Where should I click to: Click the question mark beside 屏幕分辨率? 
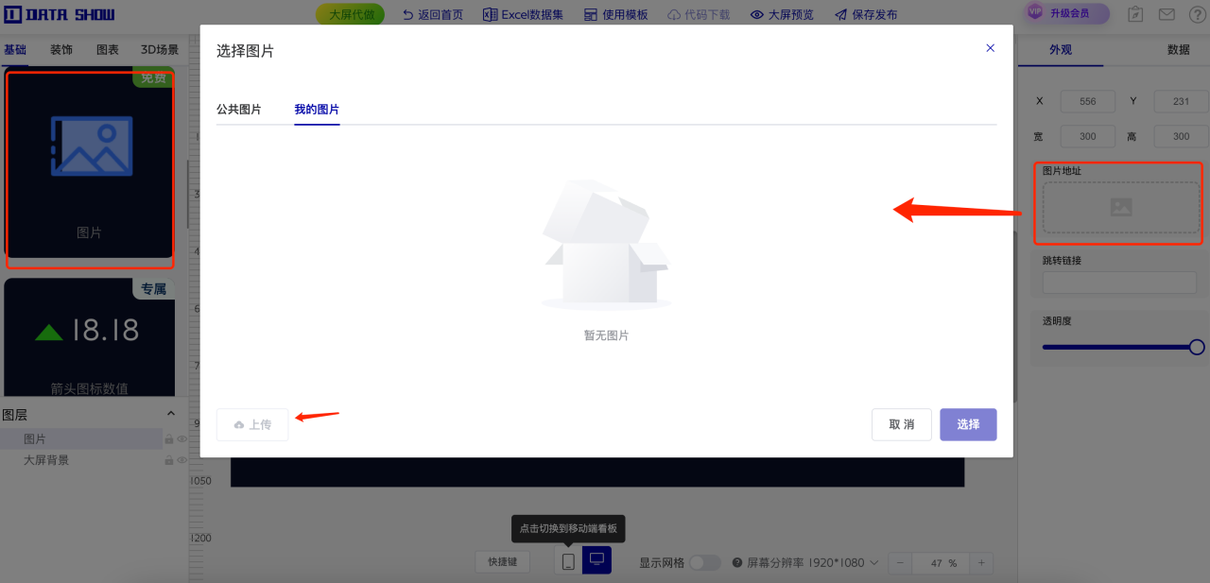point(738,562)
